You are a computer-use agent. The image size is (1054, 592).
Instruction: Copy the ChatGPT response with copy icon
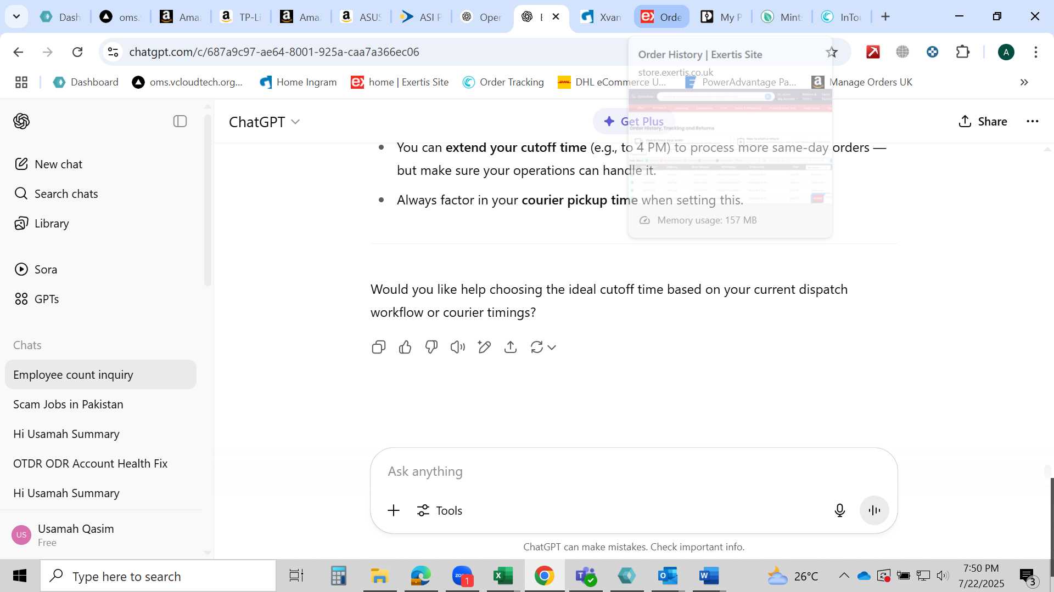point(379,347)
